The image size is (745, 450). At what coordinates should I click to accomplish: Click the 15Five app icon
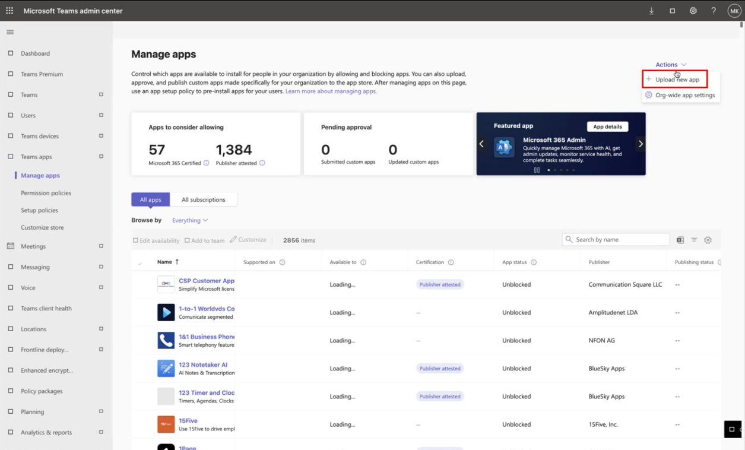click(x=166, y=424)
